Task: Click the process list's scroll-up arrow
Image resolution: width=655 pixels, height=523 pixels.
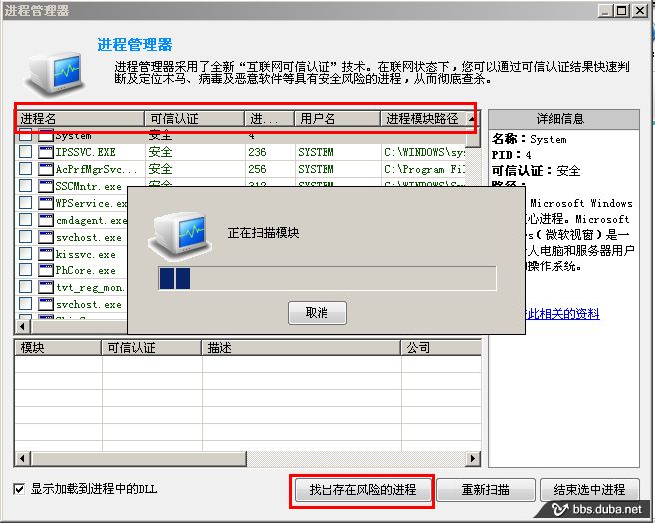Action: coord(472,119)
